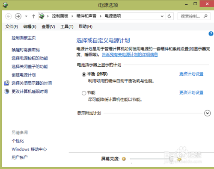Screen dimensions: 214x169
Task: Open Windows 移动中心 link
Action: (29, 149)
